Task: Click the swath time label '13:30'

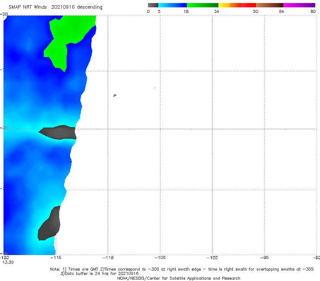Action: tap(8, 262)
